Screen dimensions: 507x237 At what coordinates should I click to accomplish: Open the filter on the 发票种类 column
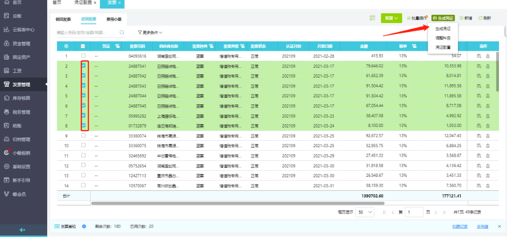[x=211, y=47]
